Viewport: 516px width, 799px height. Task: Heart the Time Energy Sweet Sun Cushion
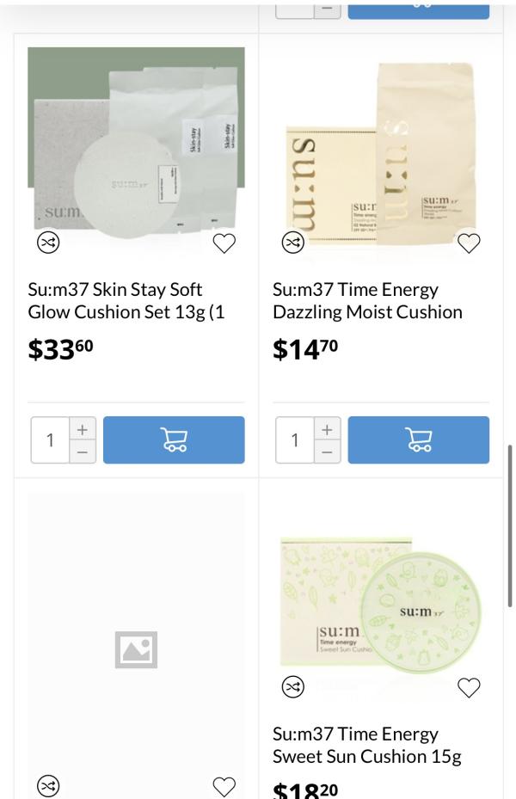pyautogui.click(x=469, y=687)
